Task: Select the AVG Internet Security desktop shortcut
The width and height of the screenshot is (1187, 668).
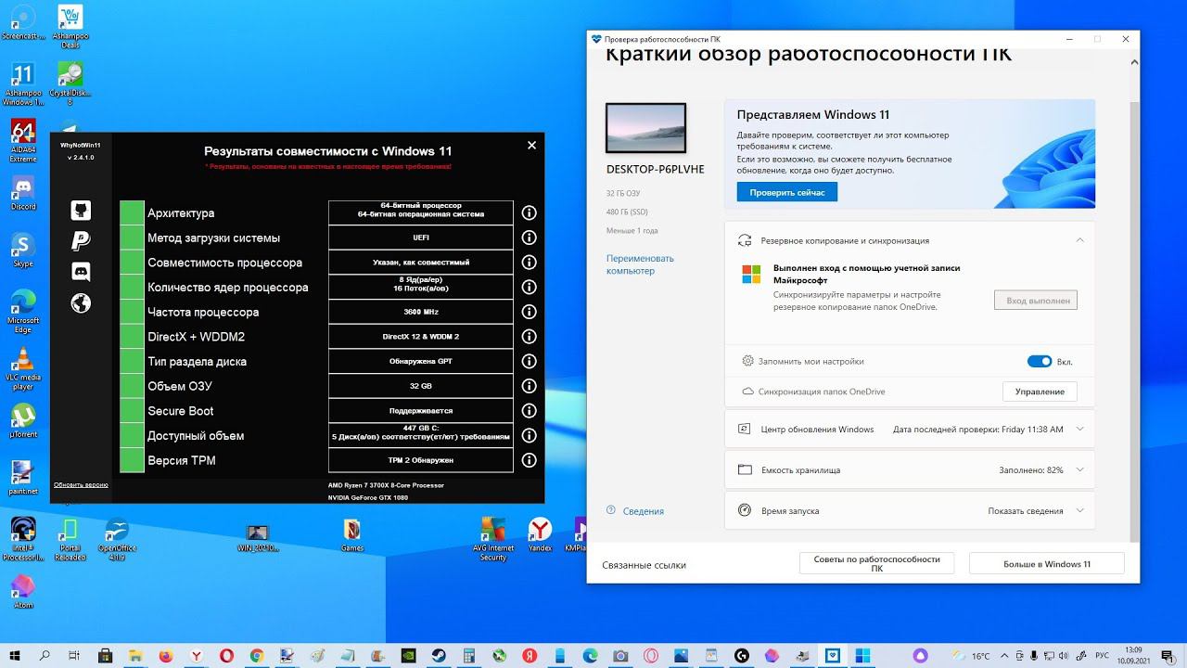Action: click(493, 540)
